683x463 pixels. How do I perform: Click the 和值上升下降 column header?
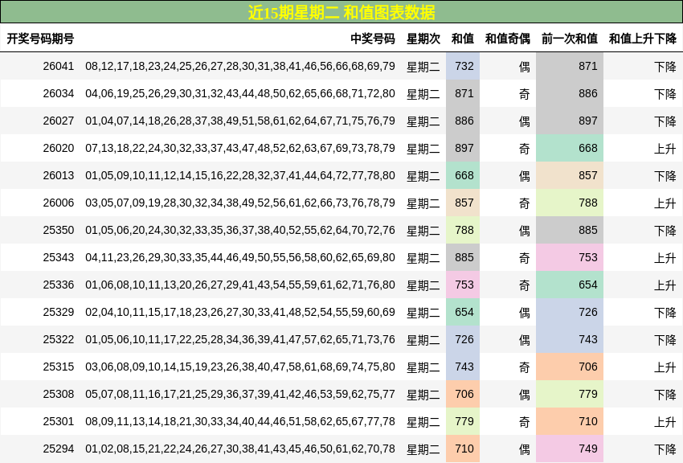tap(643, 36)
